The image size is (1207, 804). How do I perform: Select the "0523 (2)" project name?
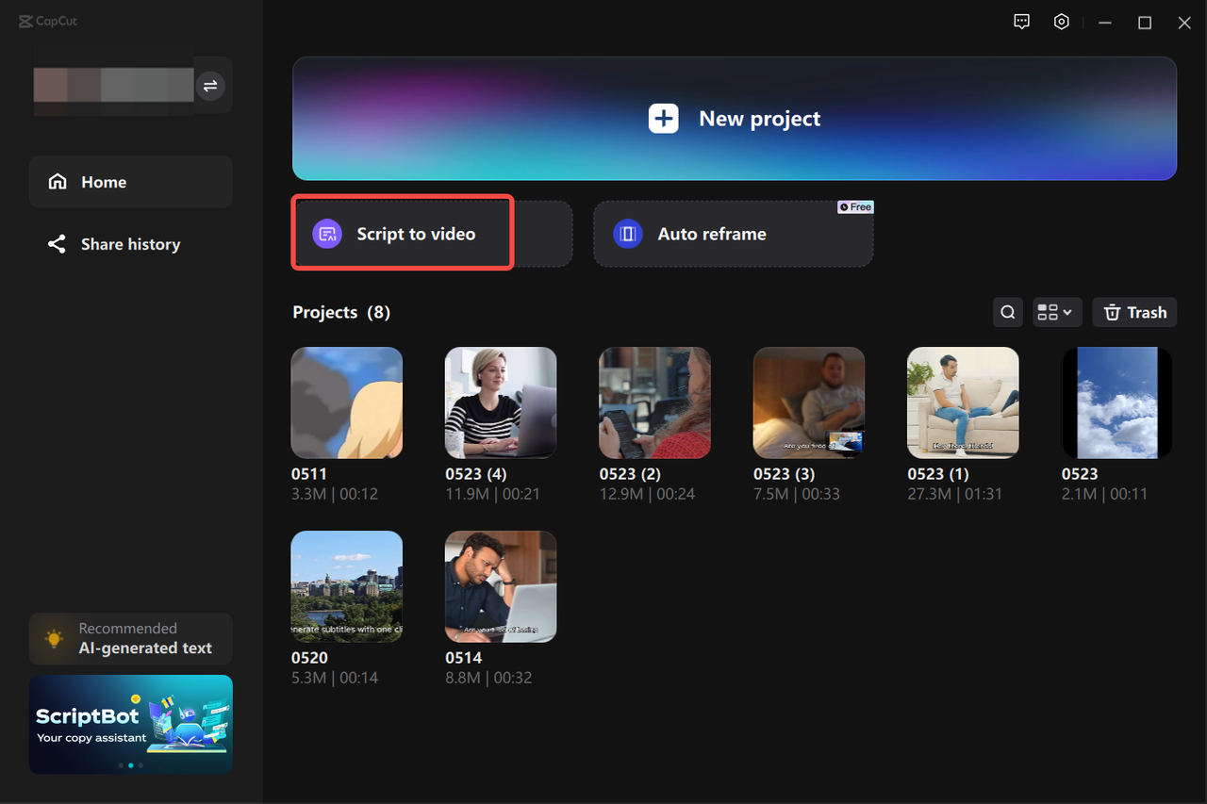coord(630,474)
